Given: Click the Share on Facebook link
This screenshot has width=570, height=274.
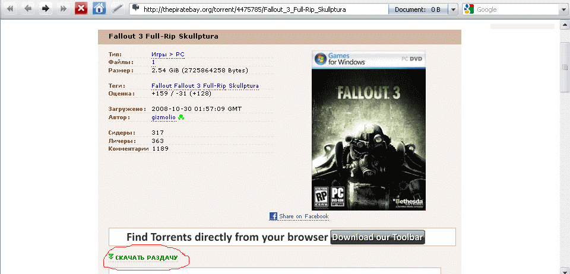Looking at the screenshot, I should pos(303,216).
